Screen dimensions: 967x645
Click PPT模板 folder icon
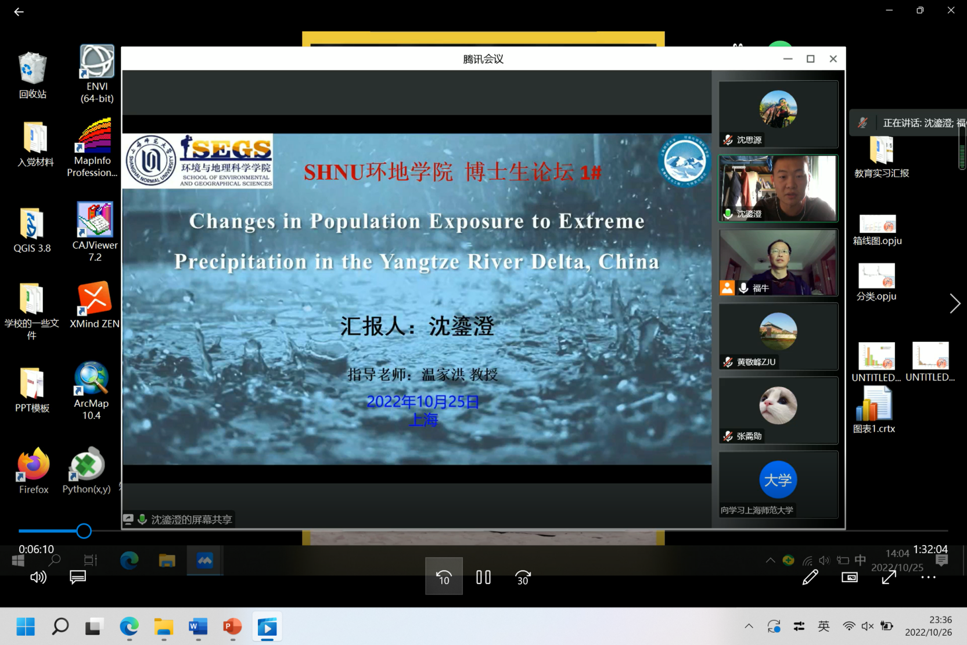click(32, 390)
